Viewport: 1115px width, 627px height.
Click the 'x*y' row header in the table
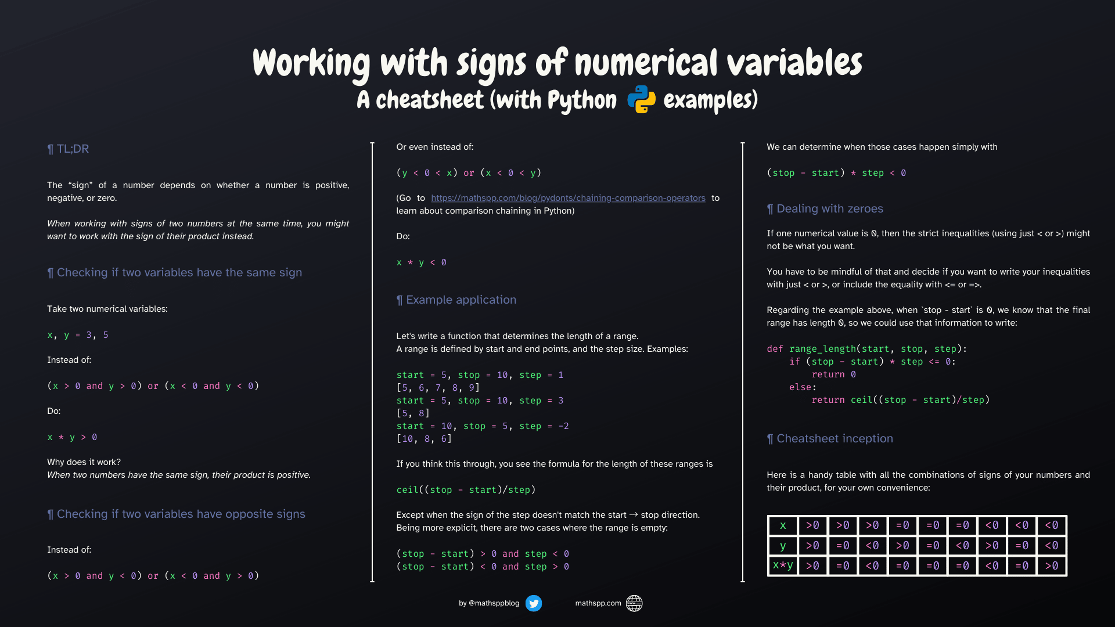[x=782, y=565]
